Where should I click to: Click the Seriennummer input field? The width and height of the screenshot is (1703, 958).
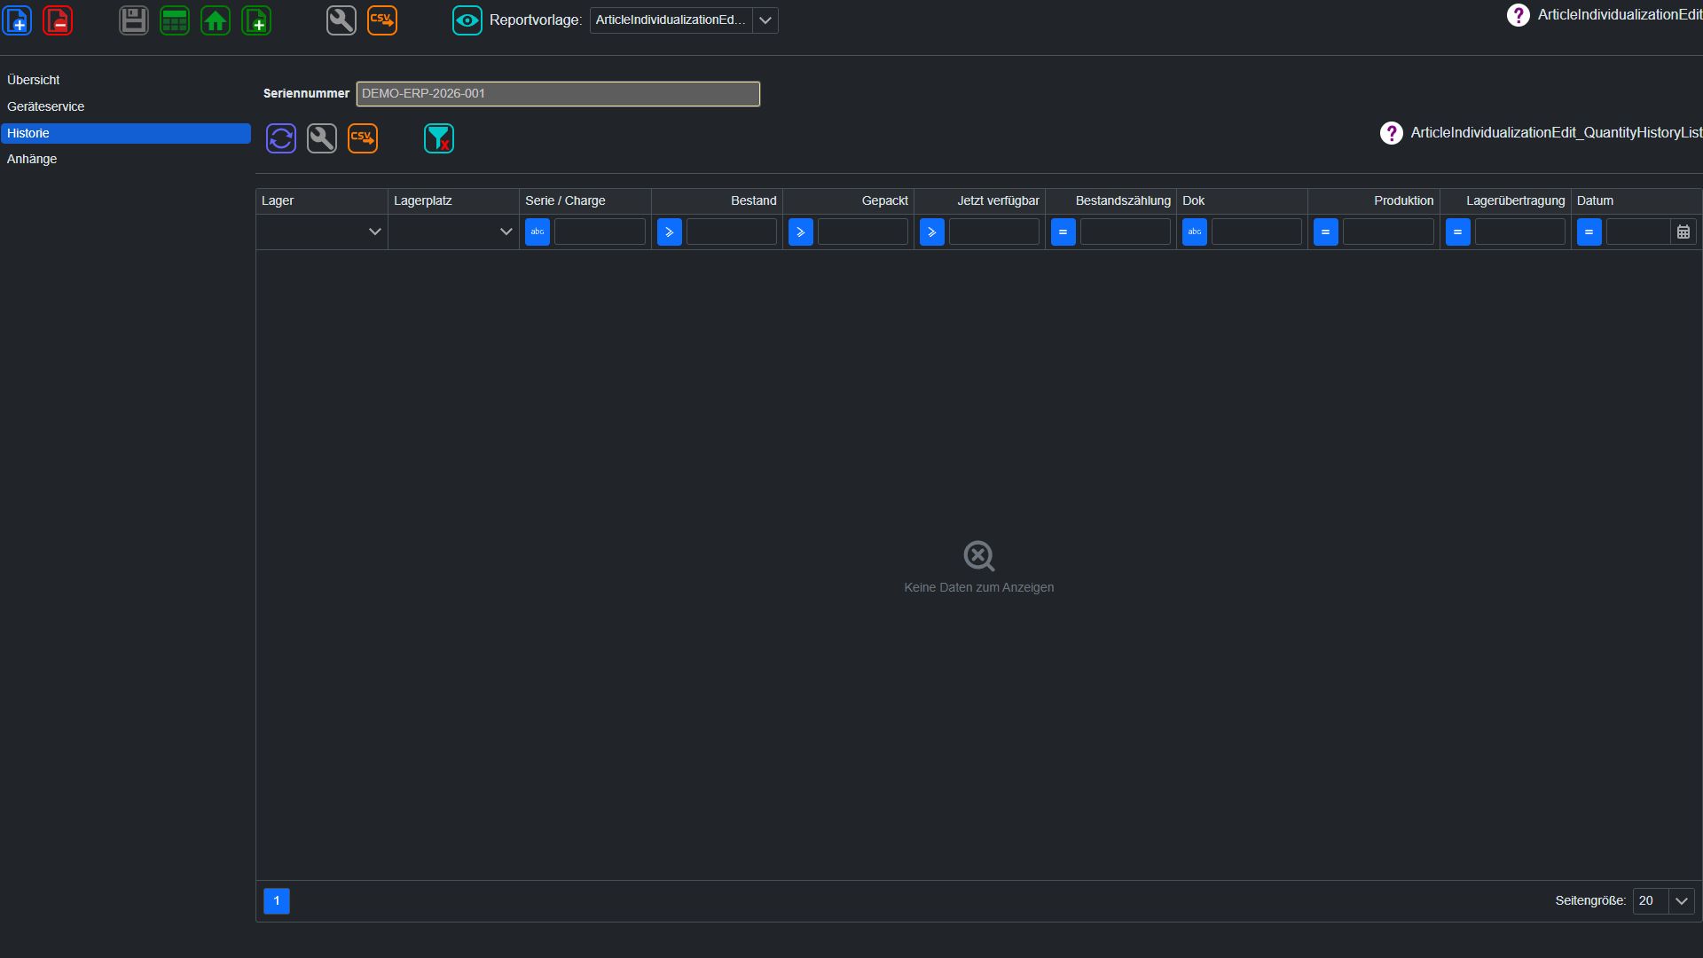point(558,93)
